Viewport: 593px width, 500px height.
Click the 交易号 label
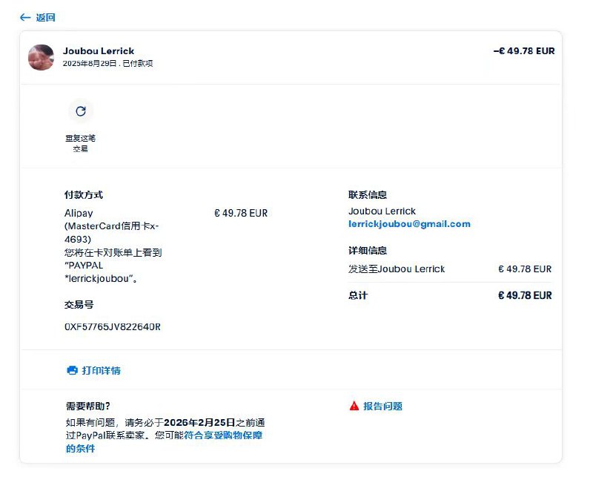pos(79,305)
